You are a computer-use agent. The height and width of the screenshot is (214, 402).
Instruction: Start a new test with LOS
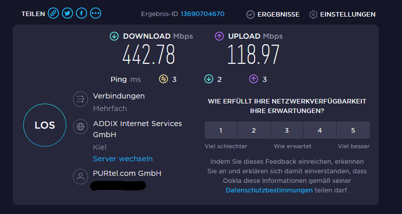pos(45,125)
